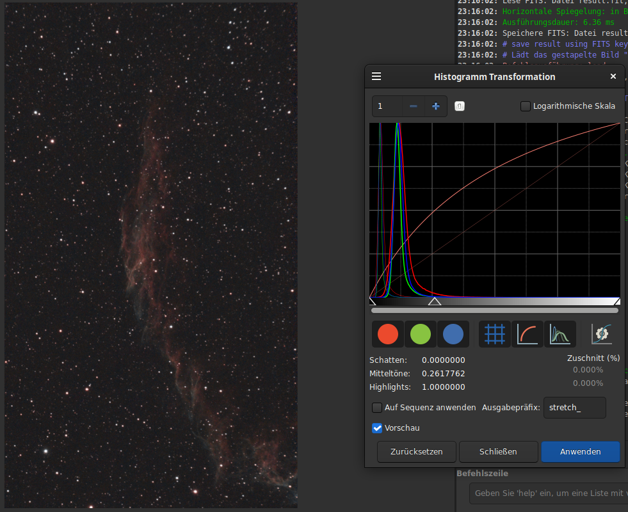Toggle the original histogram overlay icon
This screenshot has width=628, height=512.
[x=560, y=334]
